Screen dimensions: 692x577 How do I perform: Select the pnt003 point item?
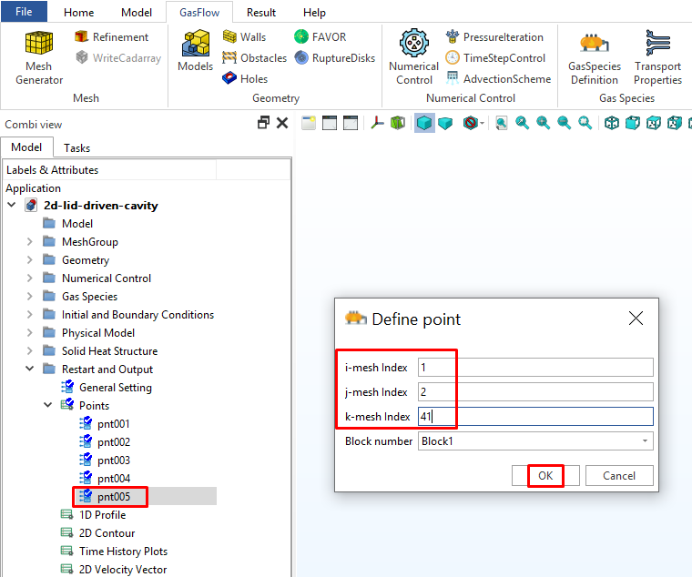click(113, 460)
